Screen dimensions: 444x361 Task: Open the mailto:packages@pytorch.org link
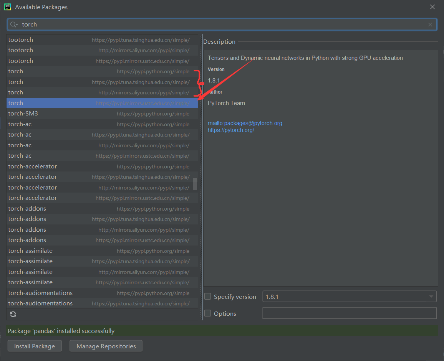pos(245,123)
